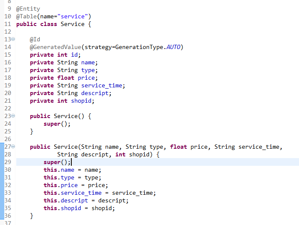
Task: Click the price field on line 18
Action: pos(86,78)
